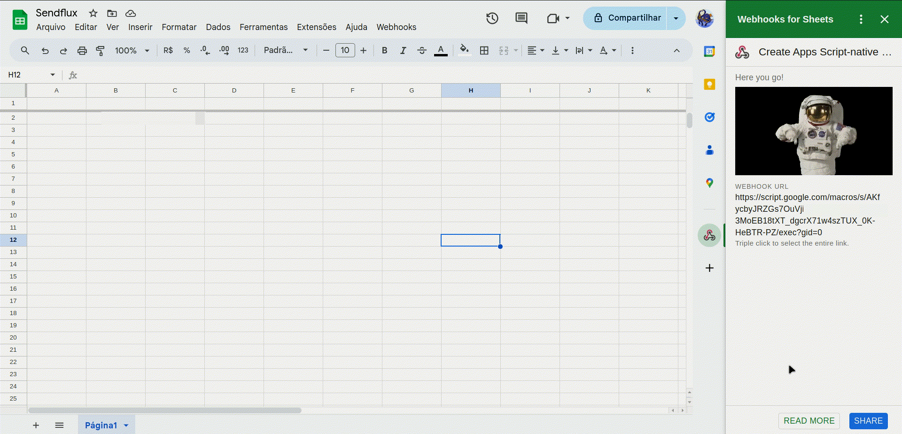Close the Webhooks for Sheets panel
902x434 pixels.
(885, 19)
